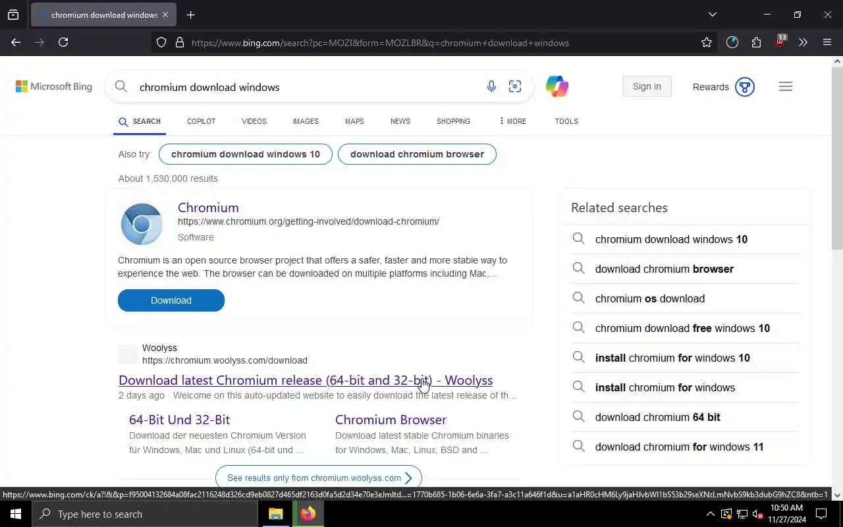
Task: Bookmark this page with star icon
Action: [707, 43]
